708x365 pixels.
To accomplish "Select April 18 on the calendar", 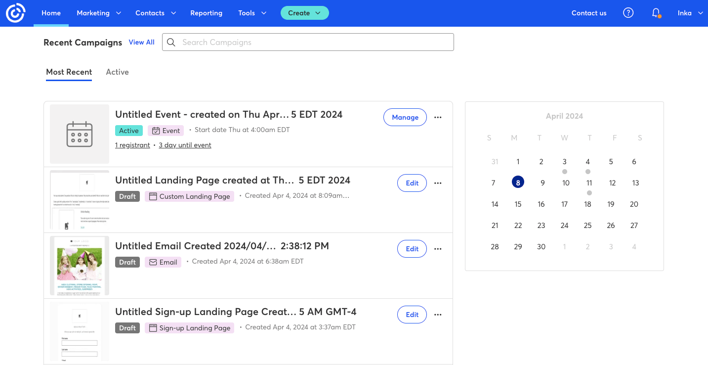I will point(587,204).
